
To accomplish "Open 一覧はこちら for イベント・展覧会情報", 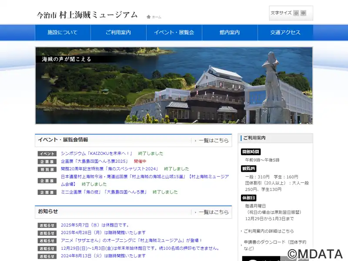I will click(213, 141).
